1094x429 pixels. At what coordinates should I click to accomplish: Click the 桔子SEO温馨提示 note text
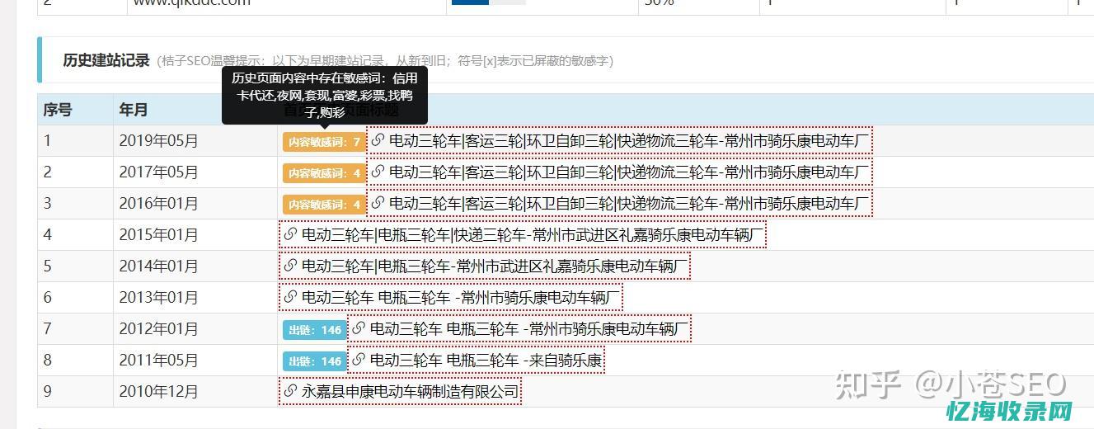[x=384, y=61]
